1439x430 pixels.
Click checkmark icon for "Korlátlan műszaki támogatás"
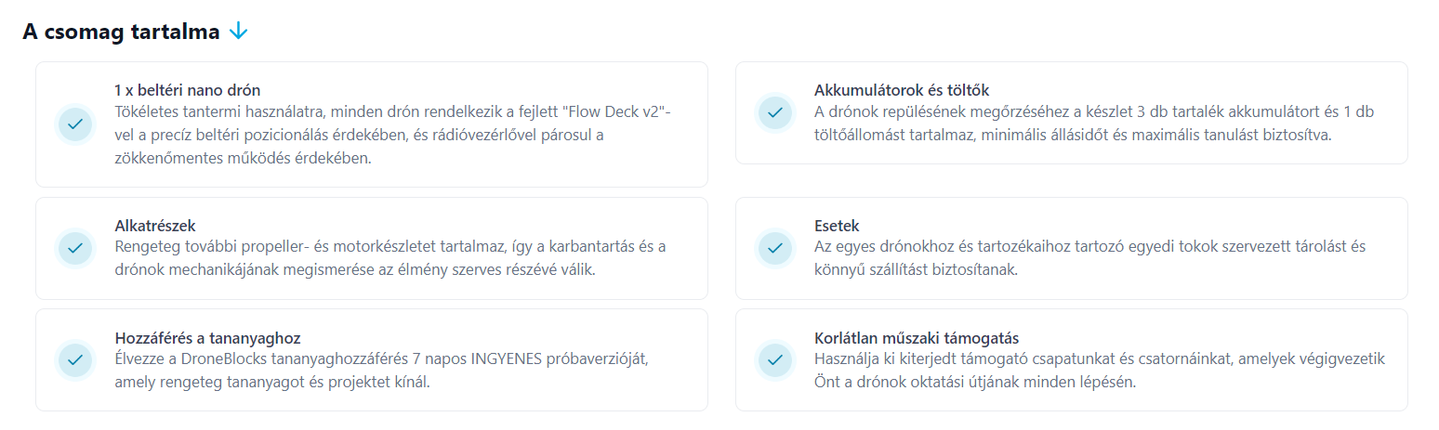tap(775, 359)
